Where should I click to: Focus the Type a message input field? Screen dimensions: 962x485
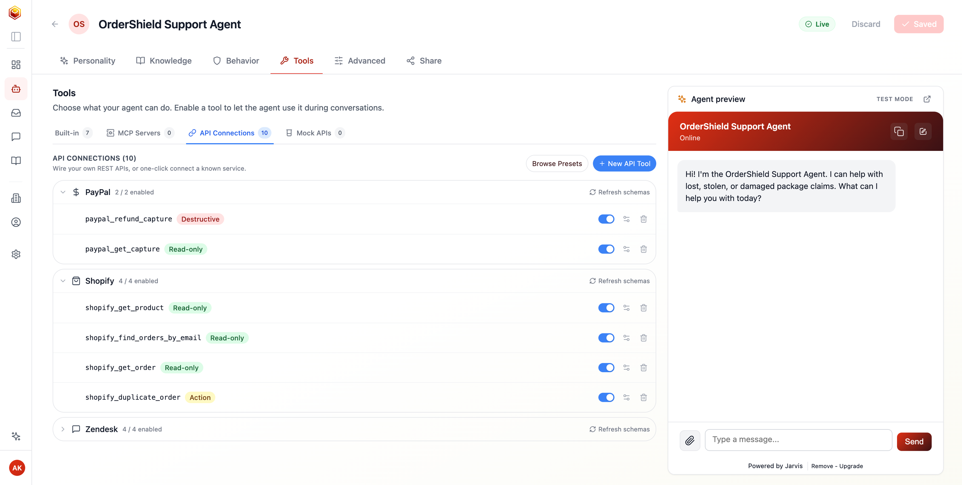click(798, 440)
